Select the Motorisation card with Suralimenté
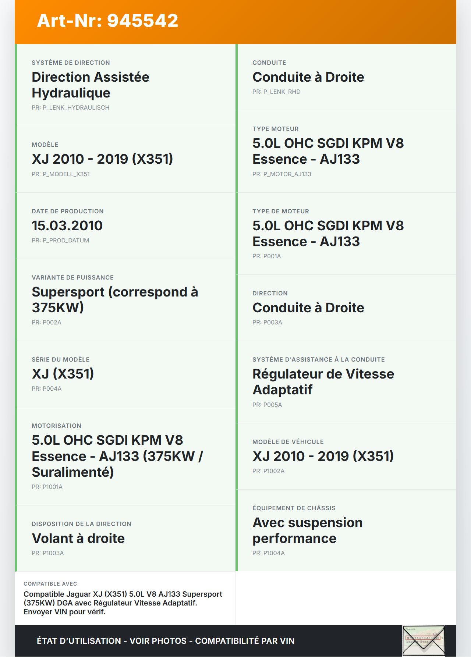 126,456
